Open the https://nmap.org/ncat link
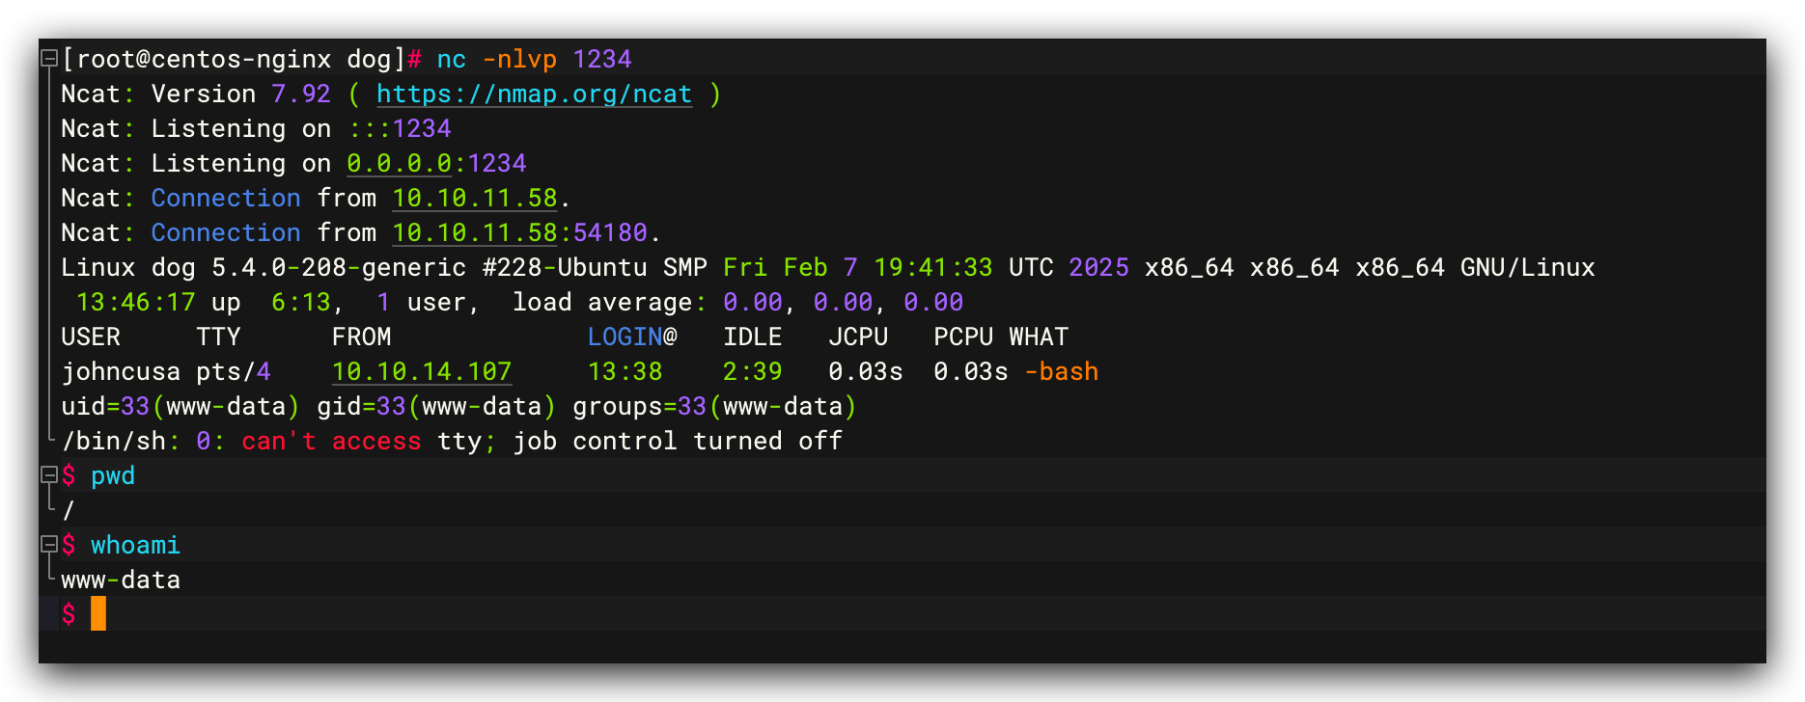 (x=534, y=94)
